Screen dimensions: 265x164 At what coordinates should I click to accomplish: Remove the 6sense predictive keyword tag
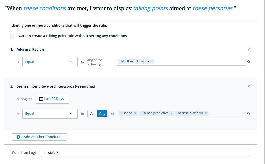(x=171, y=113)
